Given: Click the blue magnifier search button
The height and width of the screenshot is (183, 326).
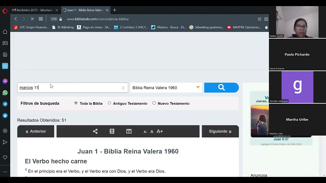Looking at the screenshot, I should 221,88.
